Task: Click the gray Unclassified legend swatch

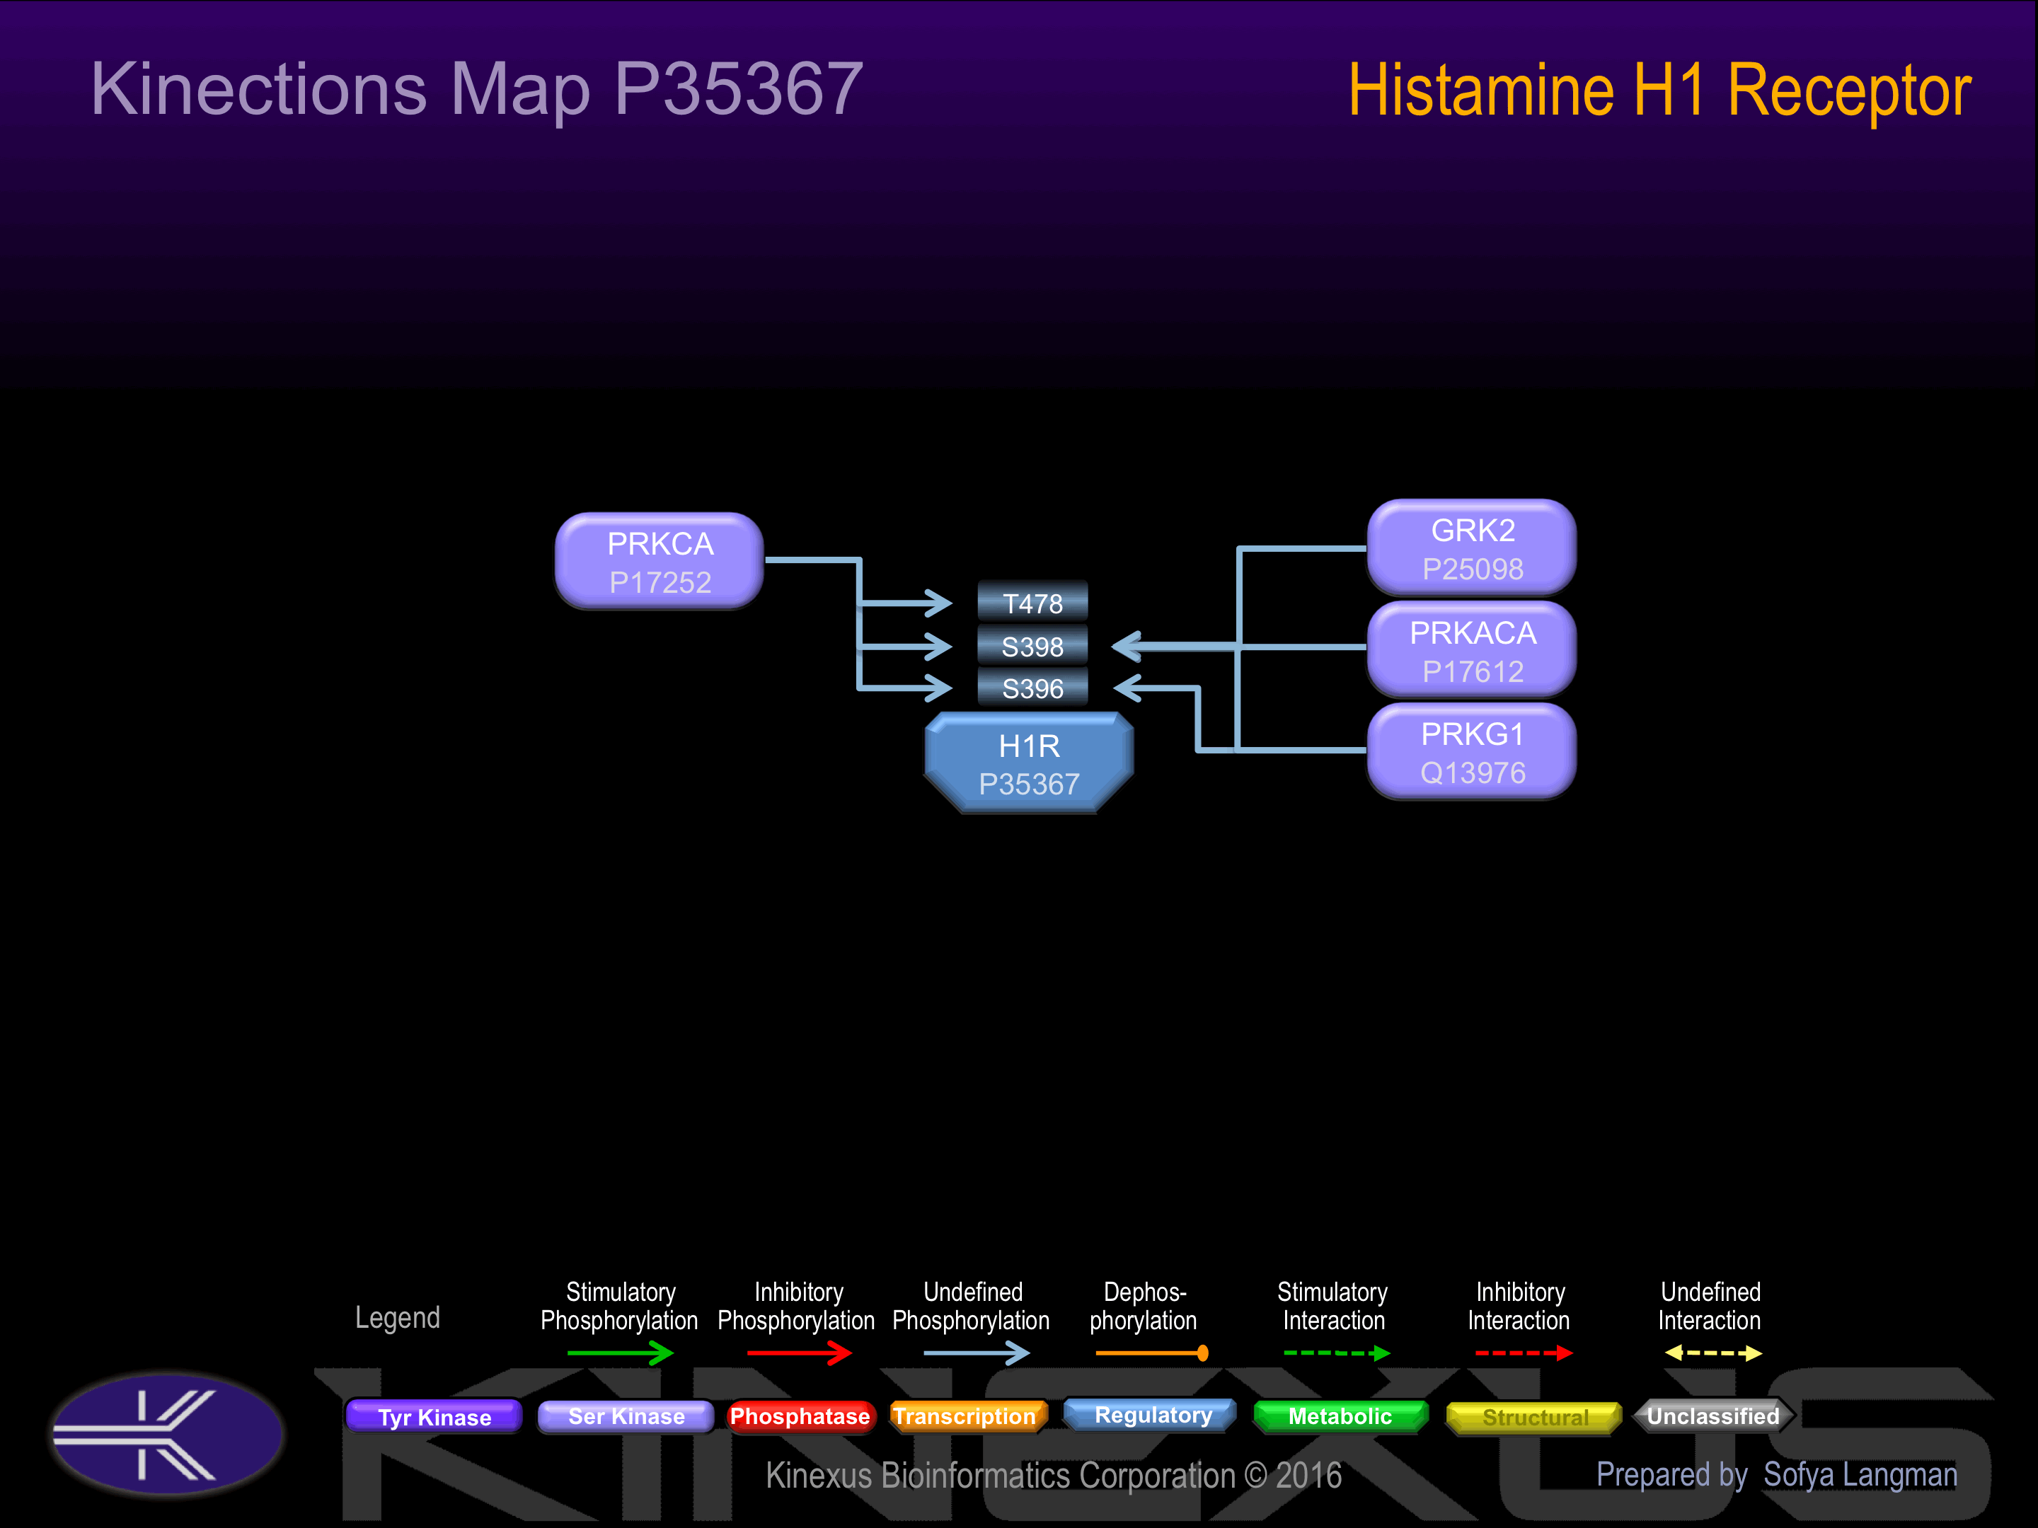Action: click(x=1712, y=1416)
